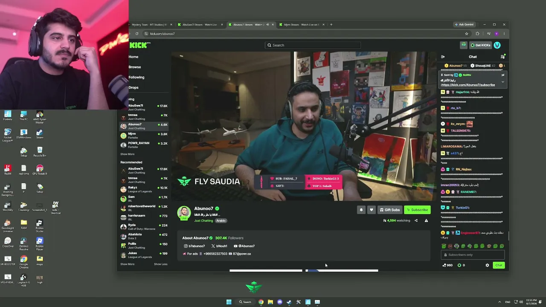Click the green Subscribe button
546x307 pixels.
pos(417,210)
